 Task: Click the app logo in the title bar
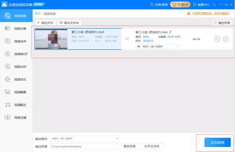click(x=4, y=4)
